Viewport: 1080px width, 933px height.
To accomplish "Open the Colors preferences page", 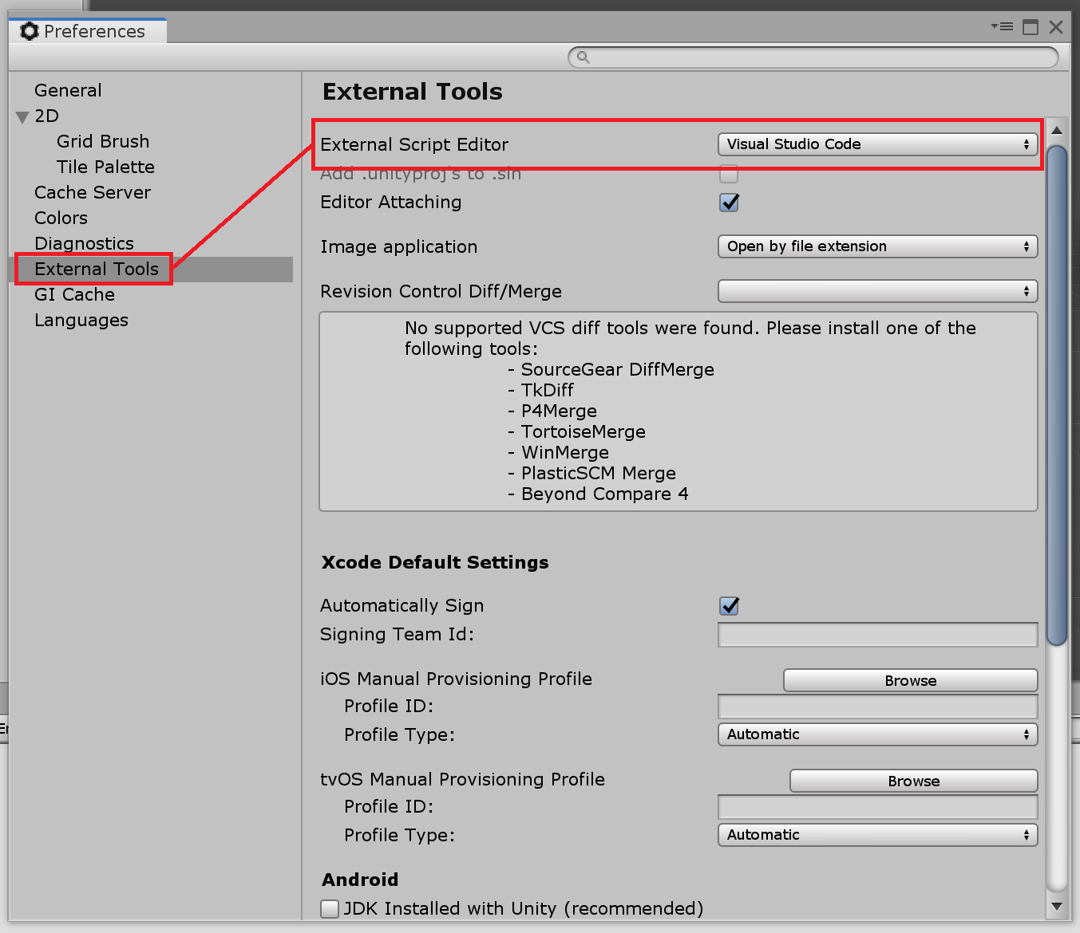I will (x=60, y=218).
